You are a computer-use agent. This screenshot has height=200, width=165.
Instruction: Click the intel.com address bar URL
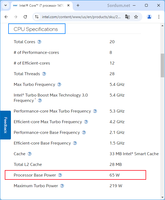click(81, 17)
